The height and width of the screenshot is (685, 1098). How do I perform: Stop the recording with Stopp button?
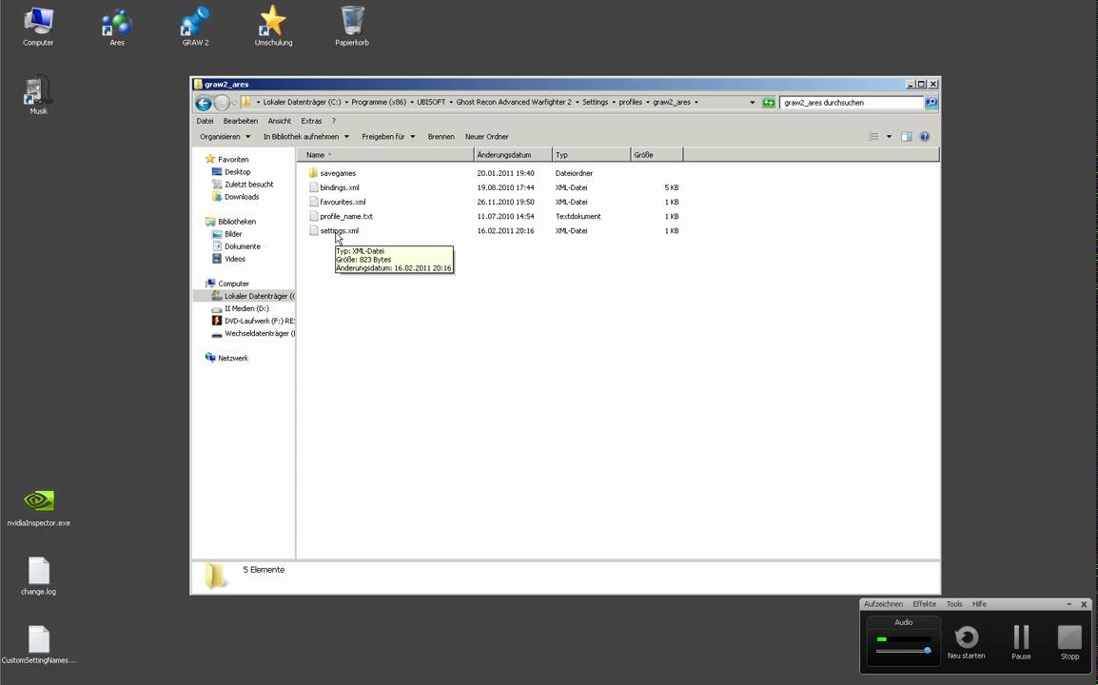point(1069,642)
